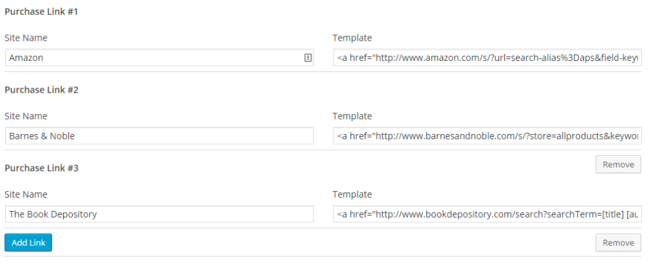
Task: Edit The Book Depository site name field
Action: click(160, 214)
